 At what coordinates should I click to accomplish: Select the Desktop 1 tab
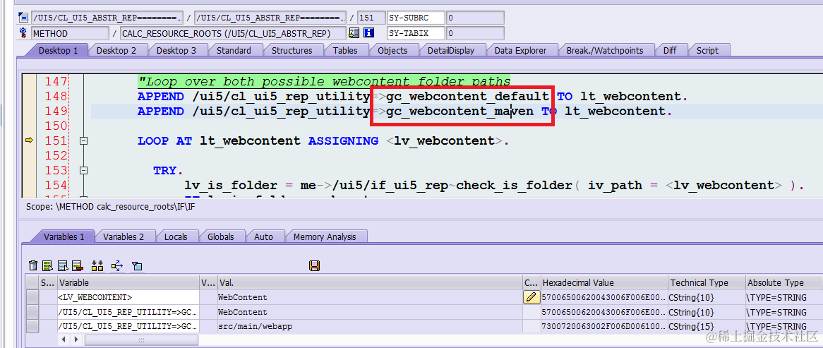[59, 50]
